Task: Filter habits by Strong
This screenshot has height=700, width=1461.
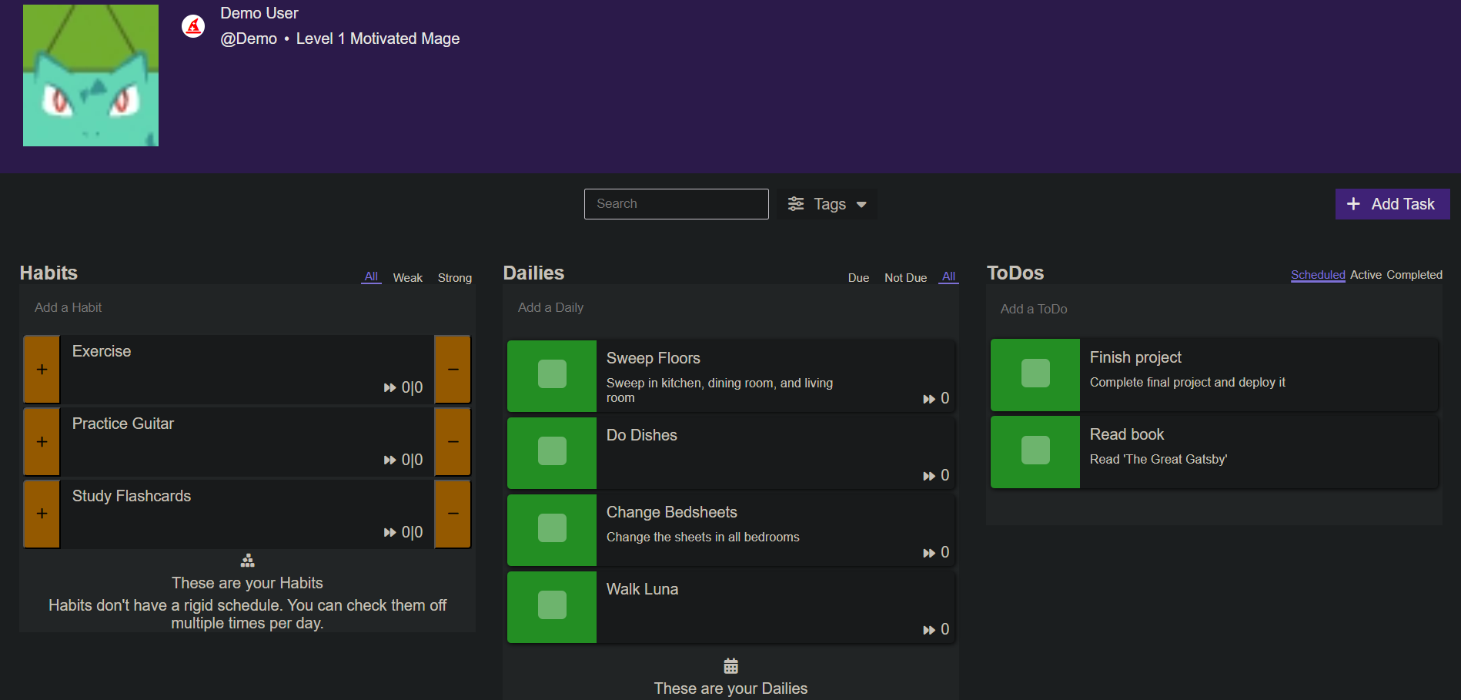Action: 455,278
